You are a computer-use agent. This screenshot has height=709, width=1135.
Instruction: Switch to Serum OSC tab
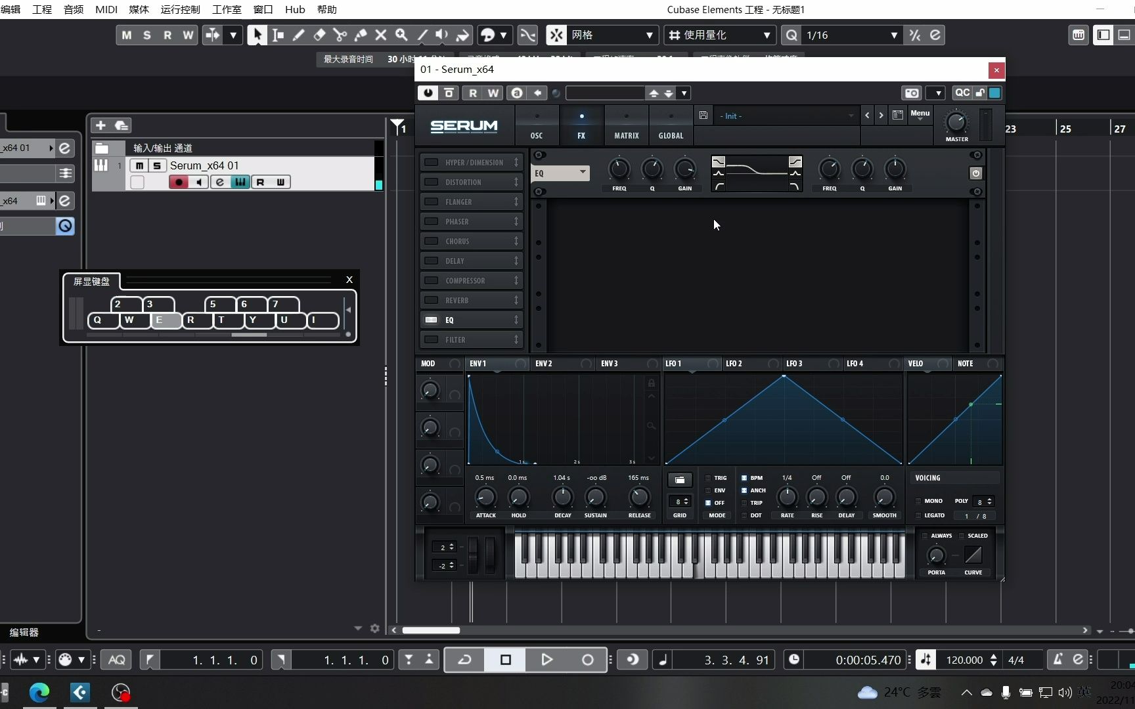click(x=537, y=125)
